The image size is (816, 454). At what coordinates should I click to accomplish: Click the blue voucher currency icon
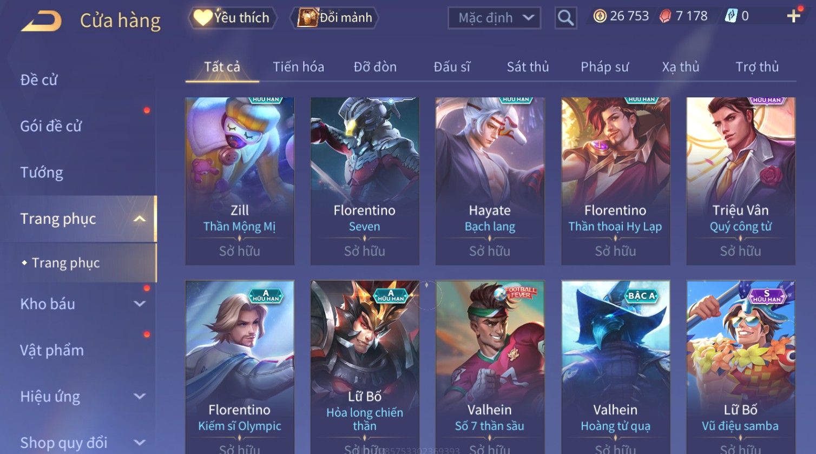[731, 16]
